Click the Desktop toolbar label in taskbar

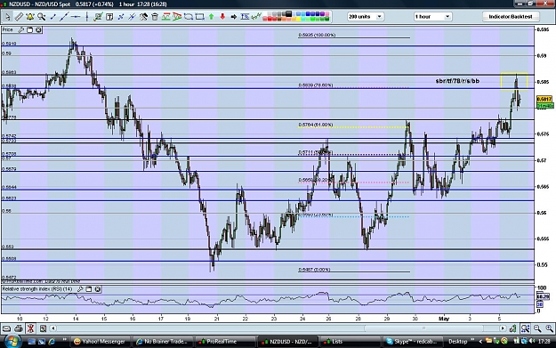coord(457,342)
